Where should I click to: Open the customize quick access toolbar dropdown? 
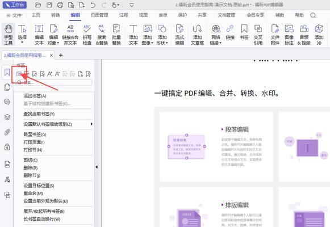click(x=132, y=5)
